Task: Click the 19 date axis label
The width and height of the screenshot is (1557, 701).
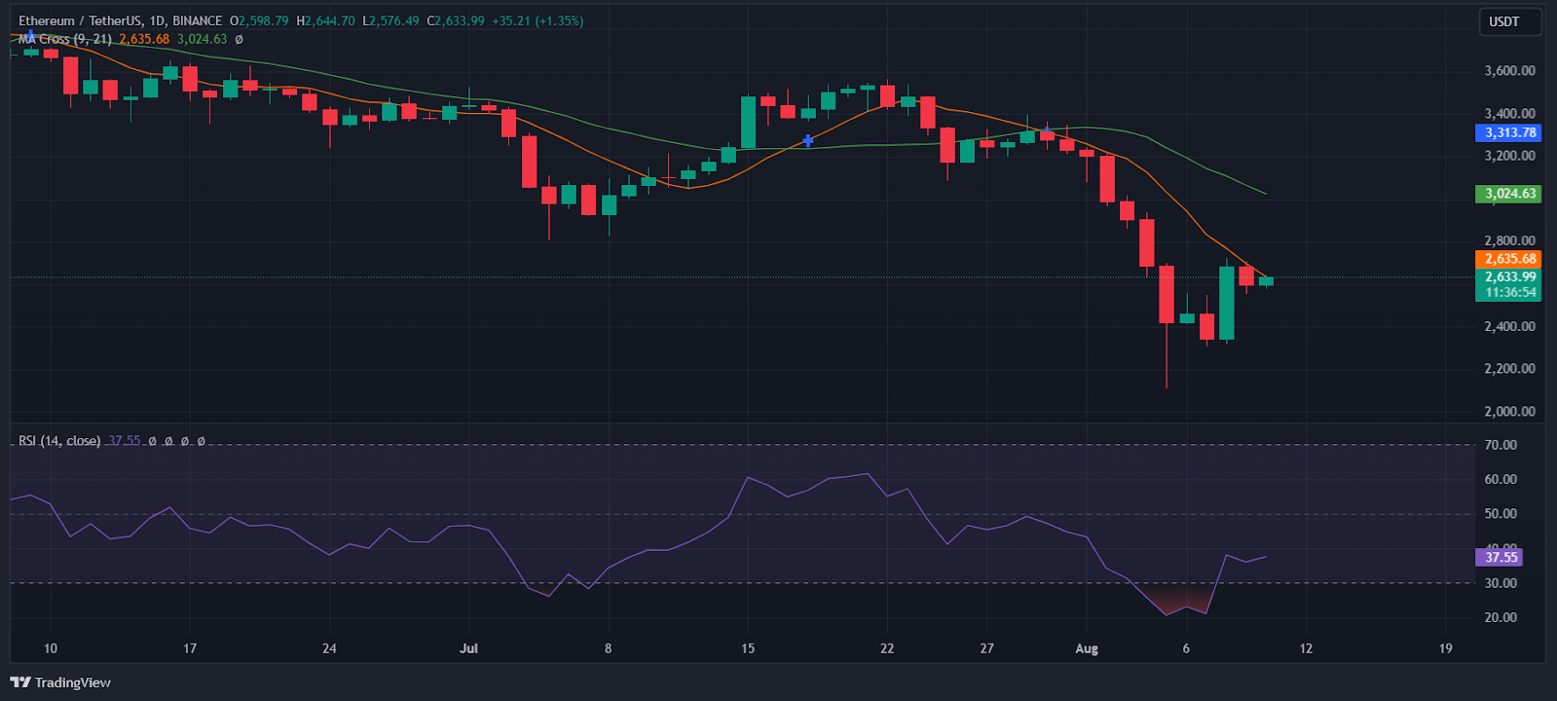Action: pos(1445,648)
